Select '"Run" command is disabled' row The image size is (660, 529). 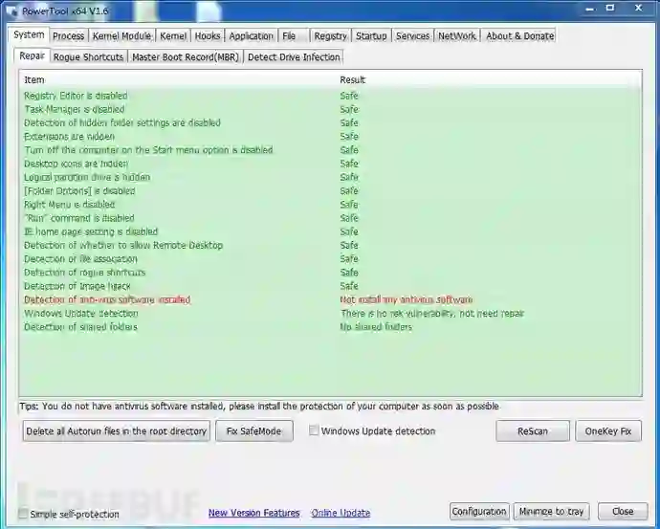(330, 218)
